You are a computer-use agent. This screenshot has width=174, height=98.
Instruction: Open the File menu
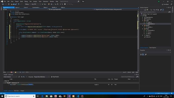click(5, 1)
